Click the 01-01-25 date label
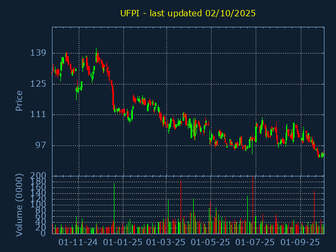This screenshot has width=336, height=252. (x=123, y=243)
